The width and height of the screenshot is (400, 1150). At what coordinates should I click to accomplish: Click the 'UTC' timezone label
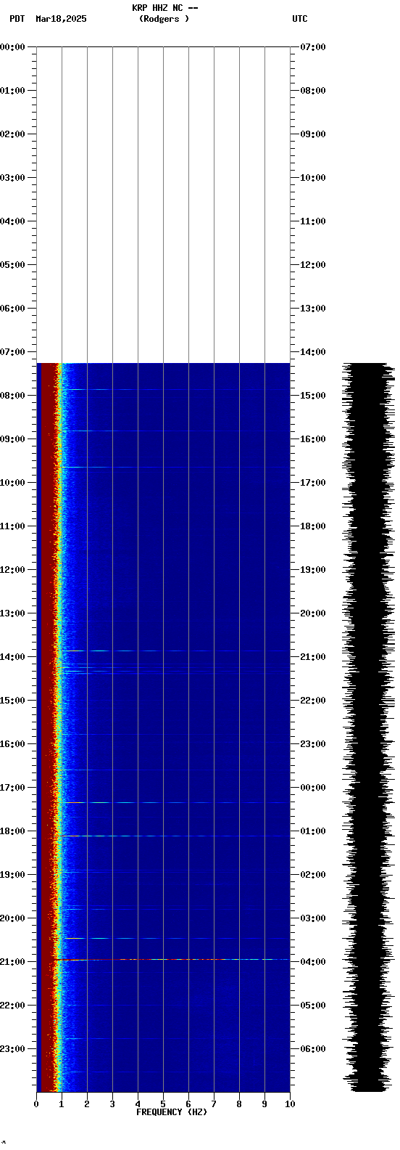(x=300, y=19)
